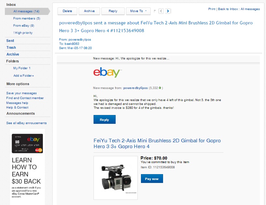This screenshot has width=266, height=205.
Task: Click Add a Folder+ link
Action: 24,75
